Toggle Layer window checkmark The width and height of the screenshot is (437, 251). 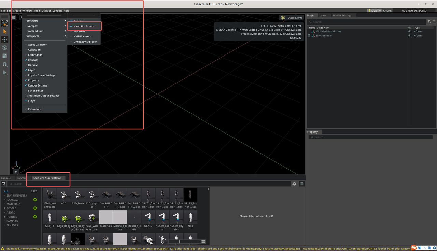(26, 70)
